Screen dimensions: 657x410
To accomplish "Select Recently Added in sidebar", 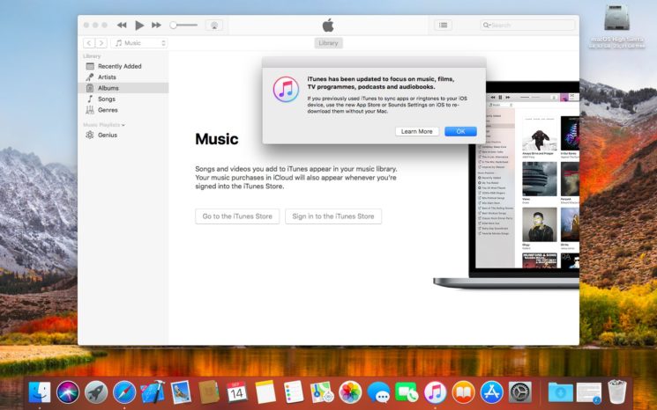I will [122, 66].
